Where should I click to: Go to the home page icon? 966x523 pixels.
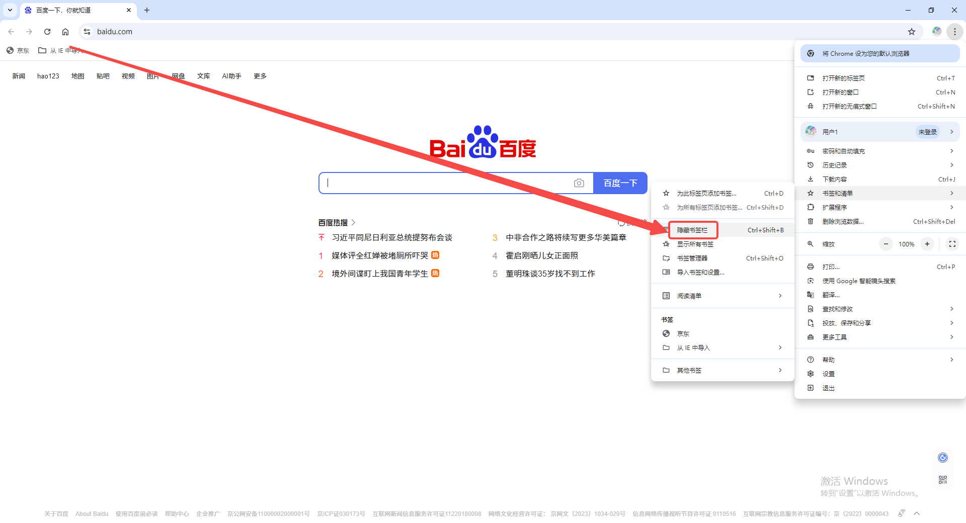point(65,32)
